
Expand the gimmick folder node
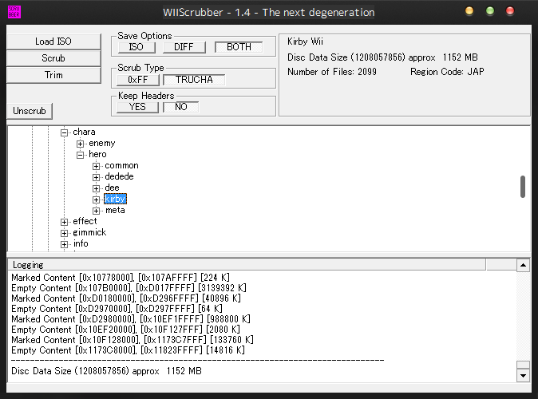tap(64, 233)
